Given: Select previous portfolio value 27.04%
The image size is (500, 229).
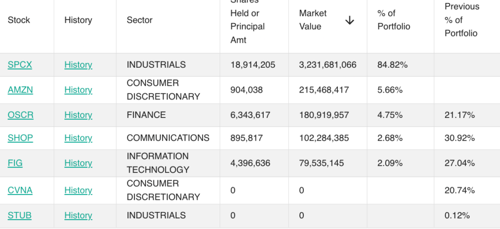Looking at the screenshot, I should pyautogui.click(x=460, y=163).
